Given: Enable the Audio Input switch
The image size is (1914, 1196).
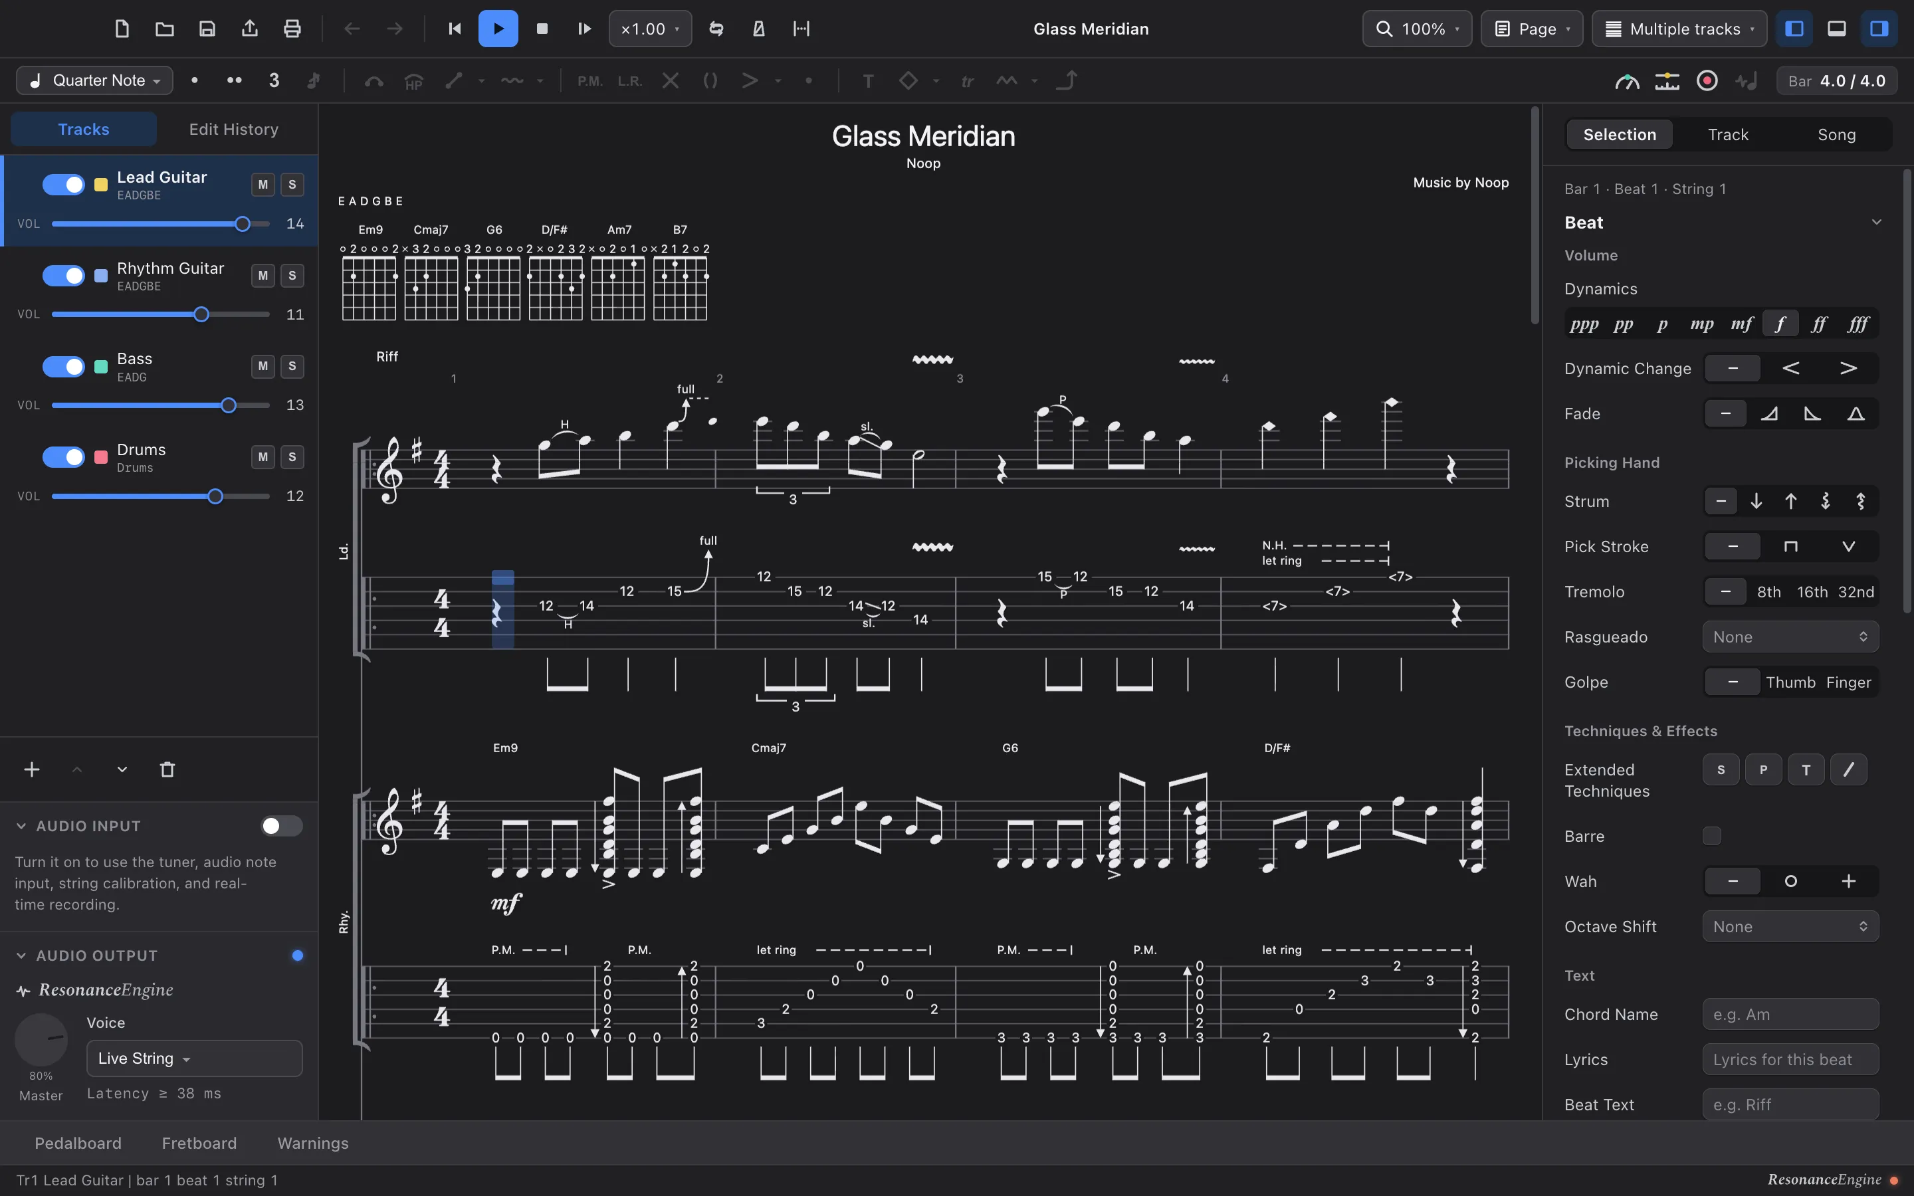Looking at the screenshot, I should click(282, 826).
